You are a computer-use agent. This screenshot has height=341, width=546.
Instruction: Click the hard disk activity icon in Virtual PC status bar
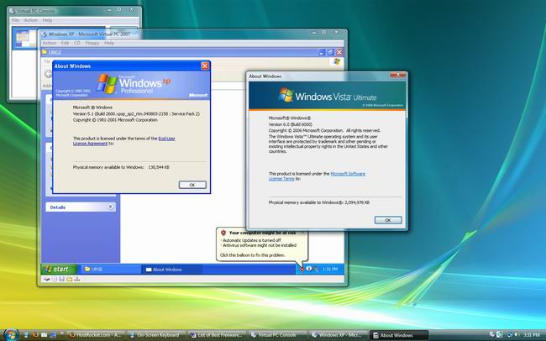(46, 279)
